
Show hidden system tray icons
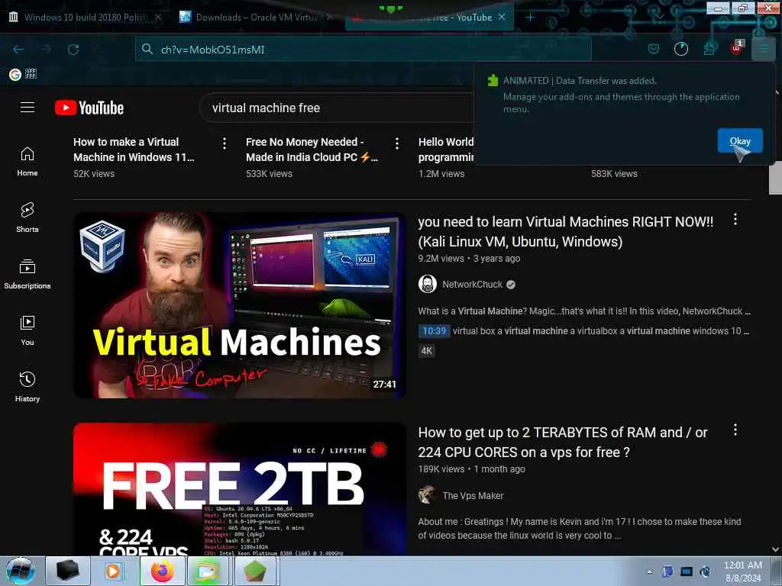click(x=649, y=572)
